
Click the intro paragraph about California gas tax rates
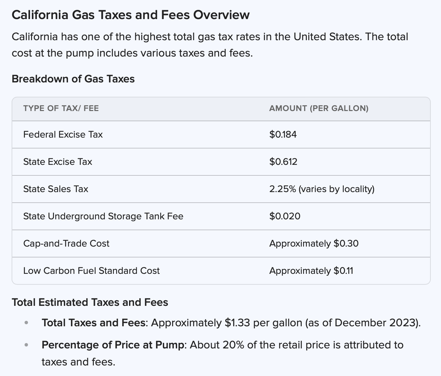(x=210, y=45)
